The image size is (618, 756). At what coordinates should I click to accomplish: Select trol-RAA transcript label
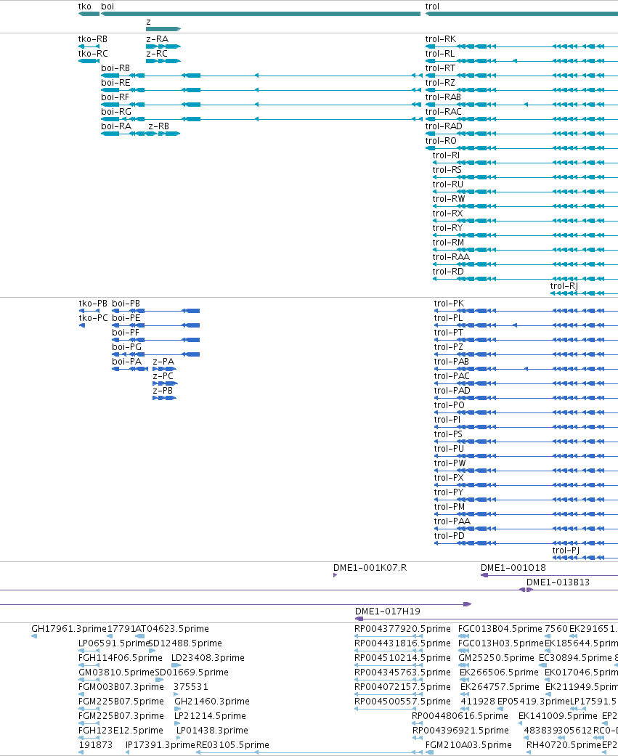click(451, 257)
